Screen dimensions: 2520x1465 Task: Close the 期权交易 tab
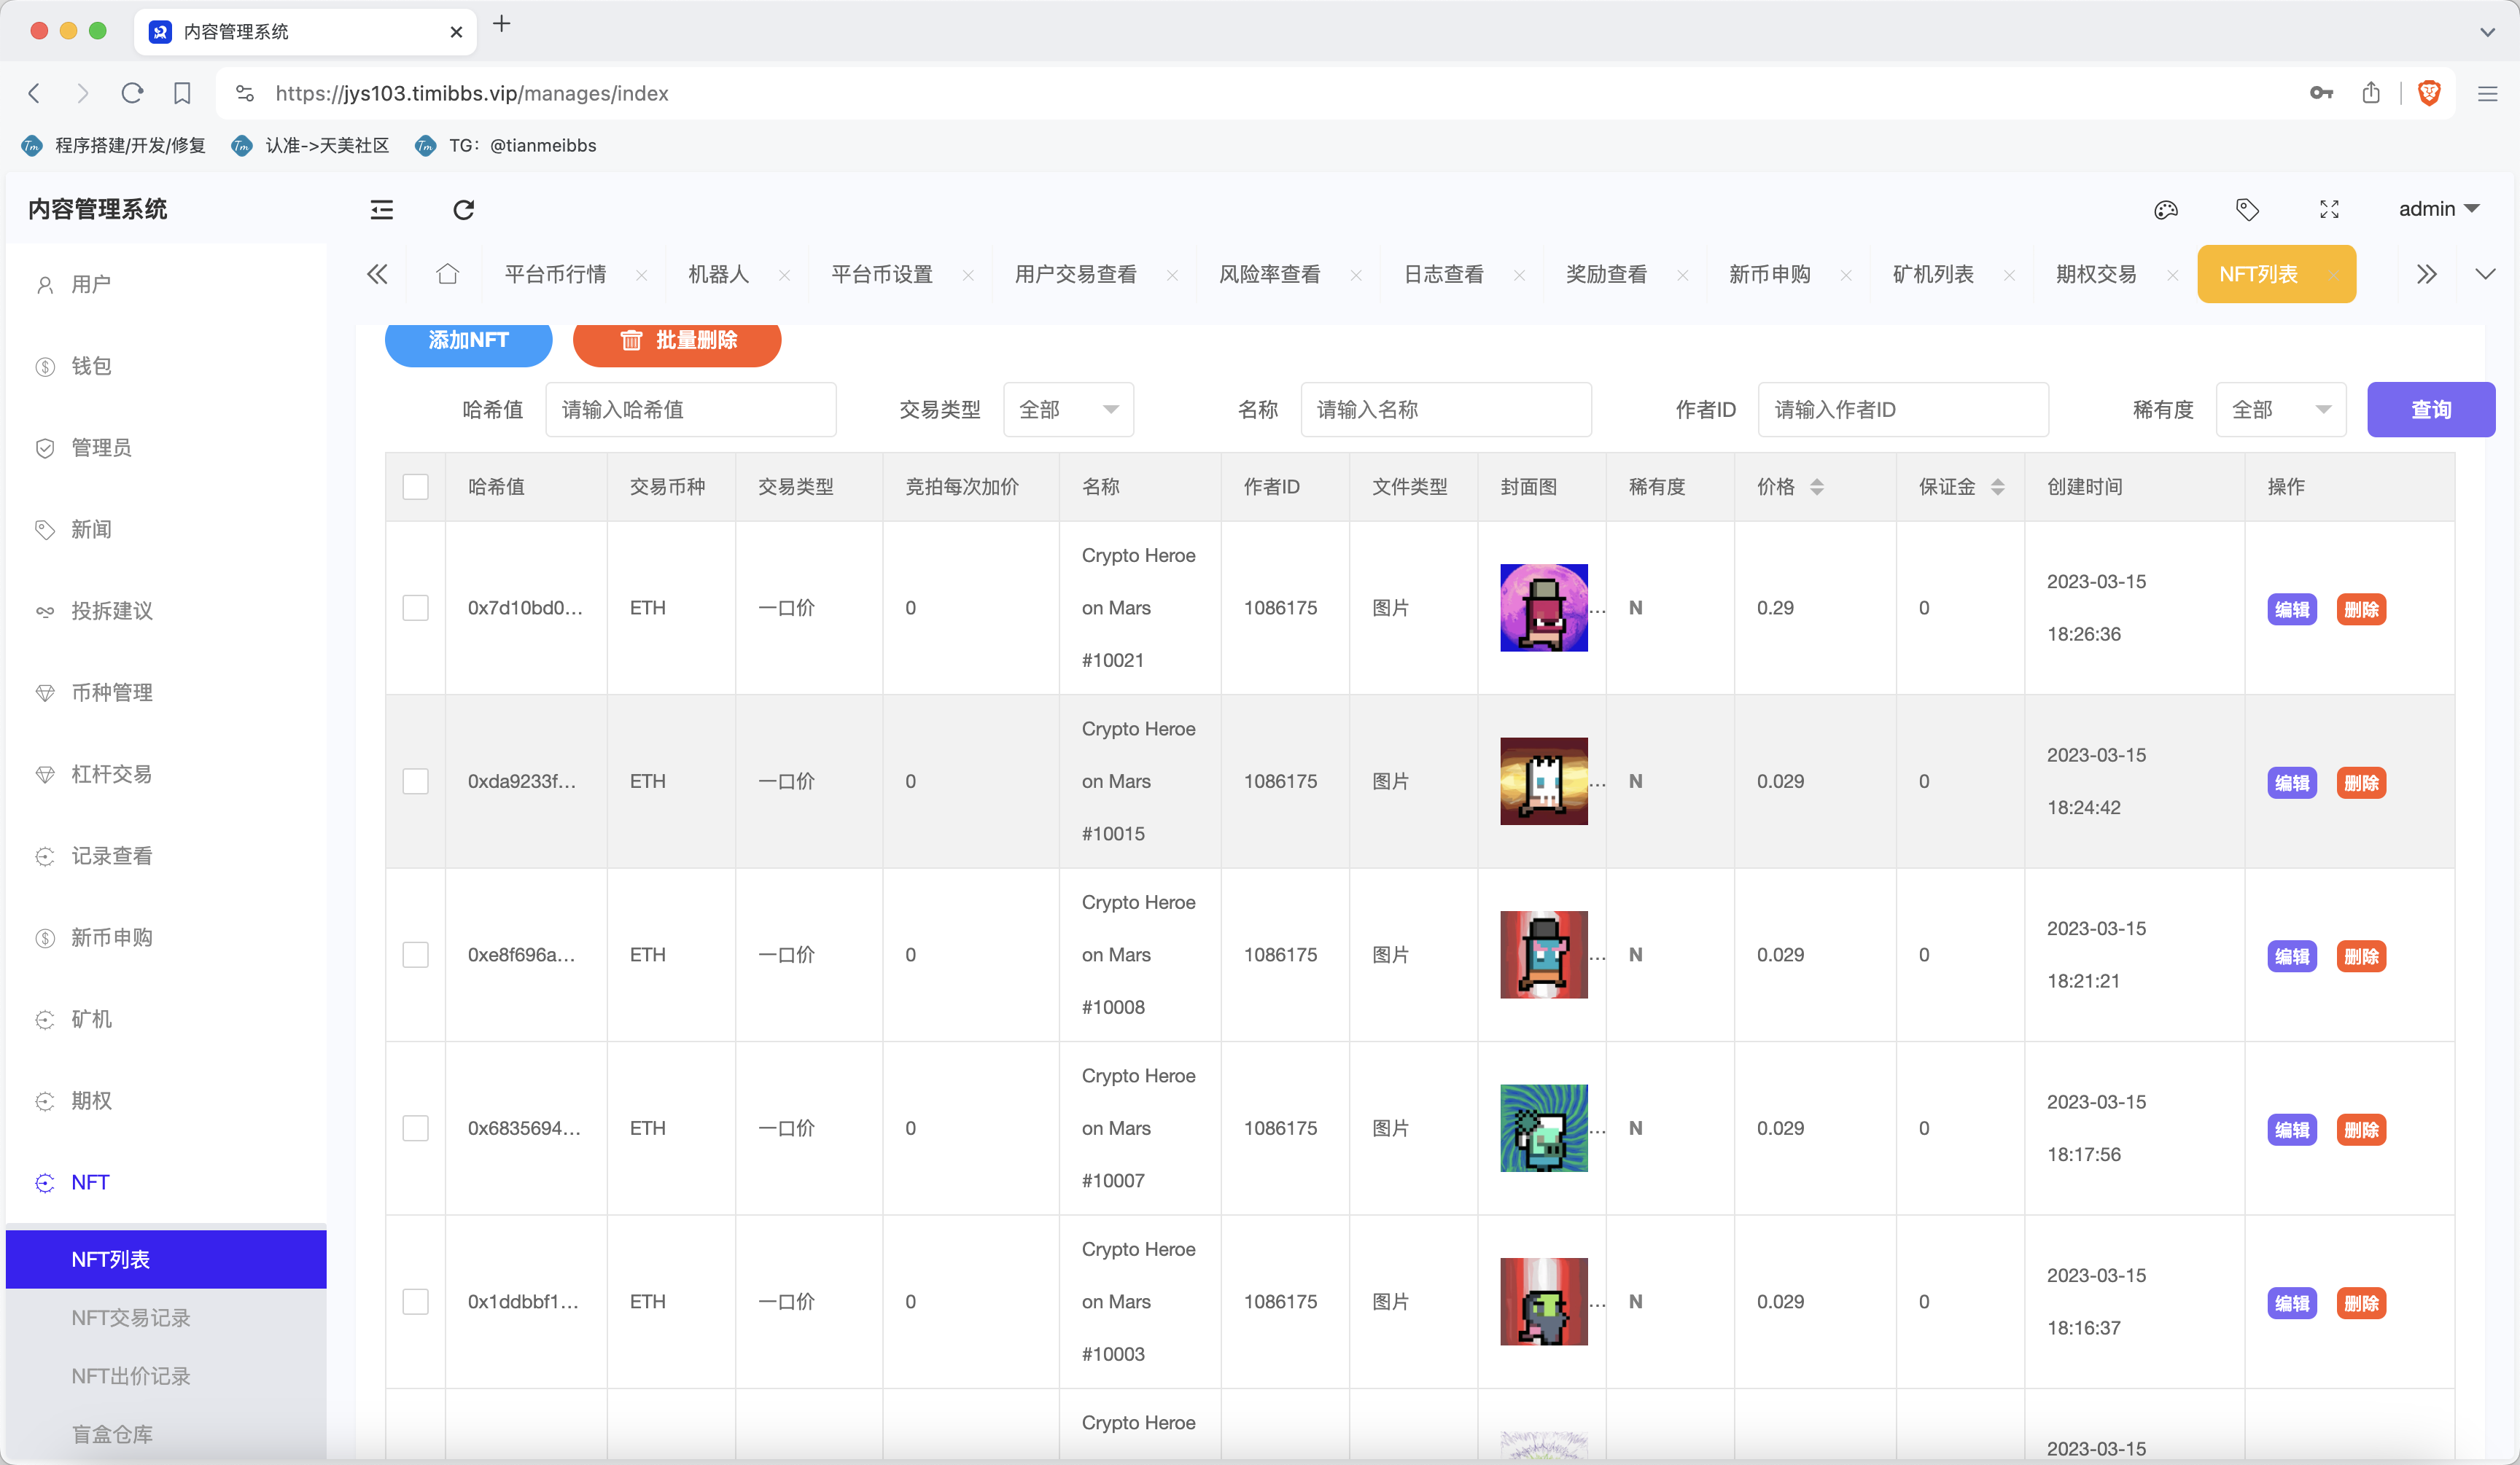pos(2172,275)
